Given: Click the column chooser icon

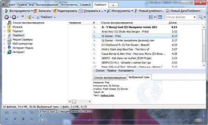Looking at the screenshot, I should 160,17.
